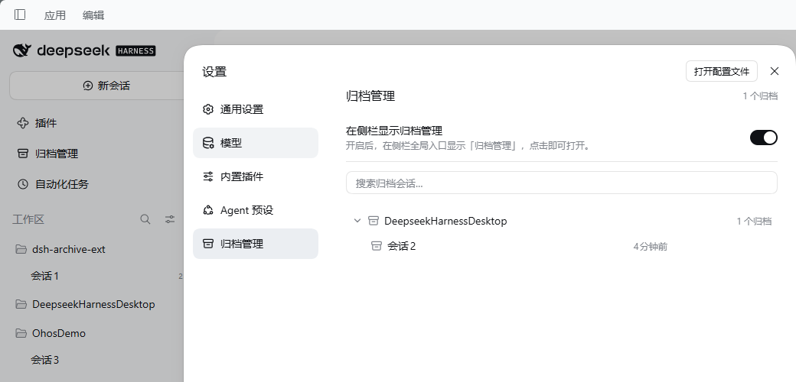Click the 归档管理 heading text
The height and width of the screenshot is (382, 796).
(x=370, y=95)
